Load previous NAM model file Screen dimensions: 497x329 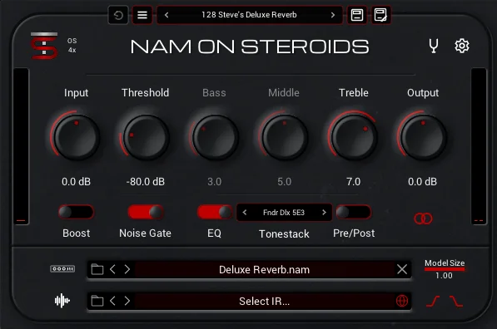tap(112, 269)
